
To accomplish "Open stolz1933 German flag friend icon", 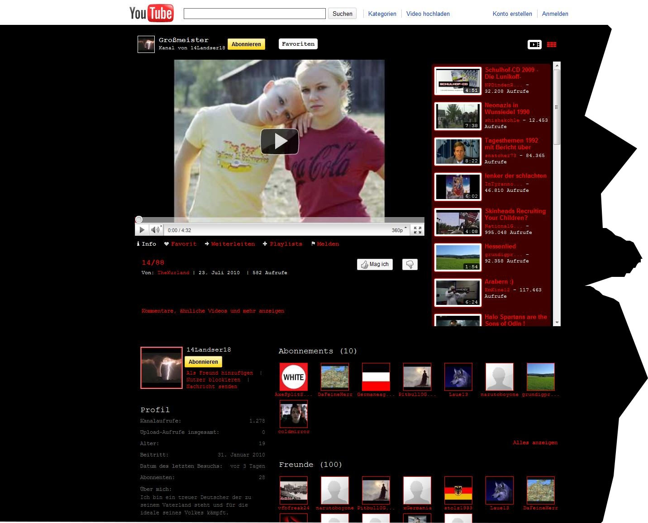I will pos(458,490).
